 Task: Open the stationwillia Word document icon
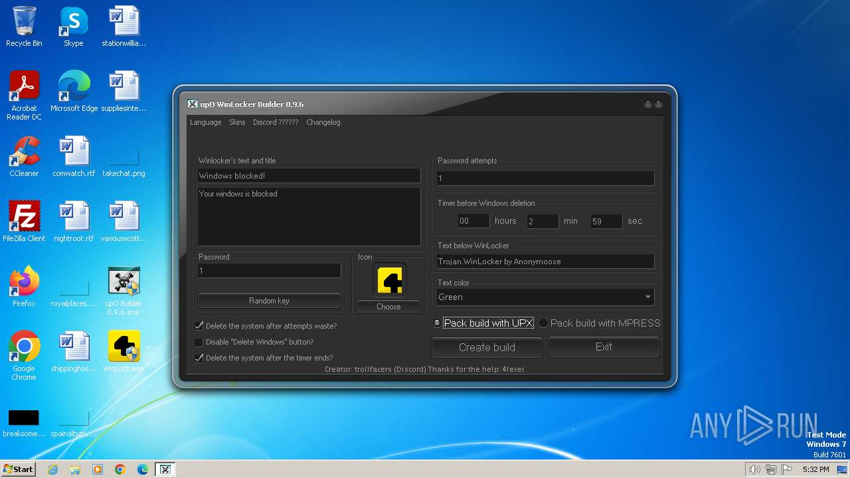coord(124,27)
